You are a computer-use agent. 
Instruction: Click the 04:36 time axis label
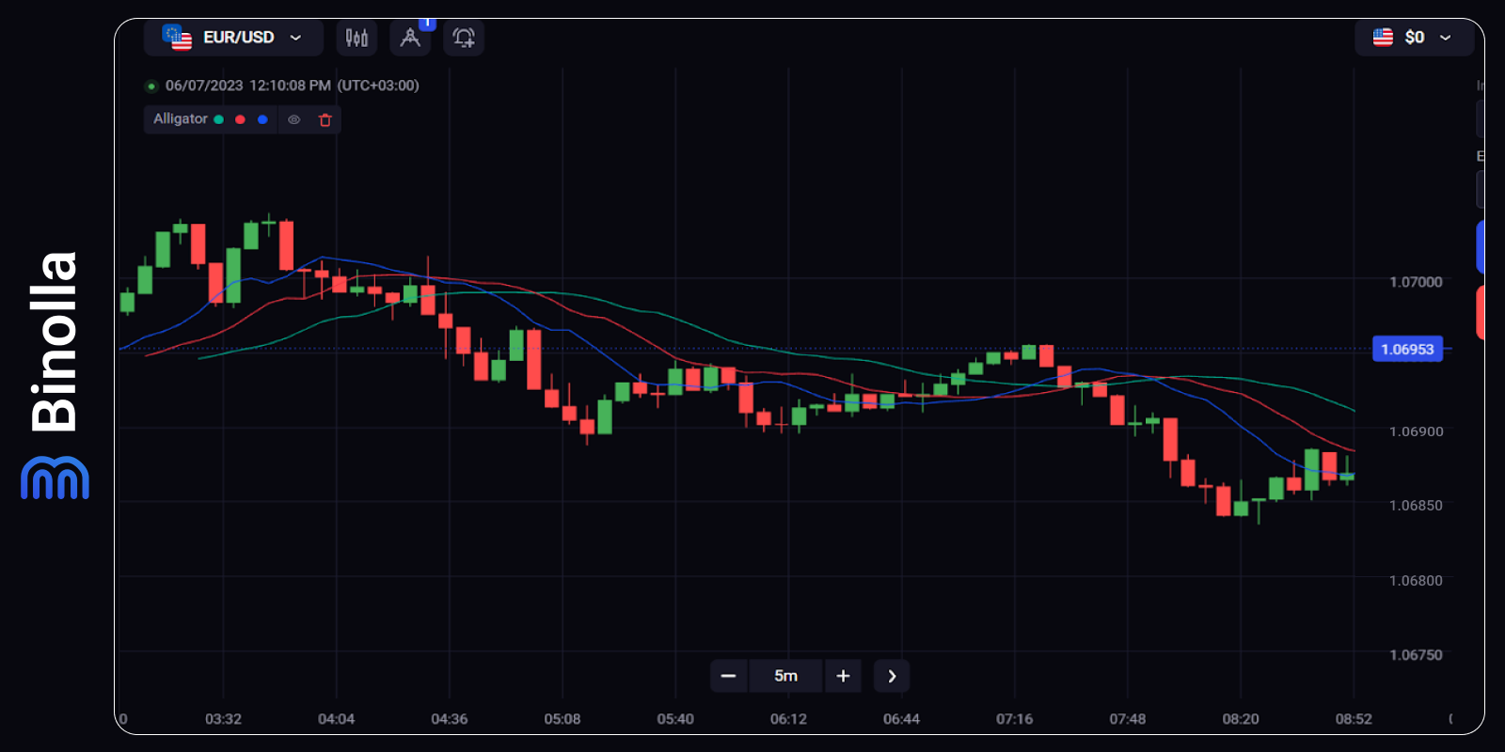tap(449, 719)
